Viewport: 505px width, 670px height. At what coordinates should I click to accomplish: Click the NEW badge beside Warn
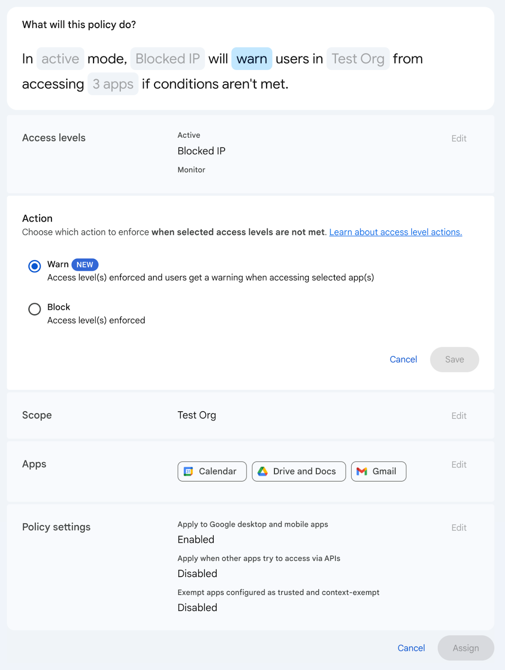(x=85, y=265)
